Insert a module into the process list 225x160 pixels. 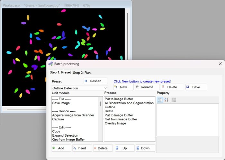coord(82,148)
